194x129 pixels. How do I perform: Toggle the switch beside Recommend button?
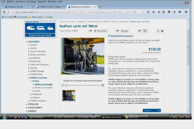[x=90, y=31]
